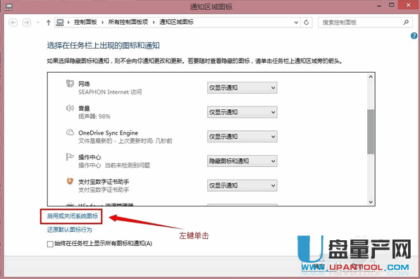Click '扬声器: 98%' text
The height and width of the screenshot is (279, 420).
pos(94,116)
